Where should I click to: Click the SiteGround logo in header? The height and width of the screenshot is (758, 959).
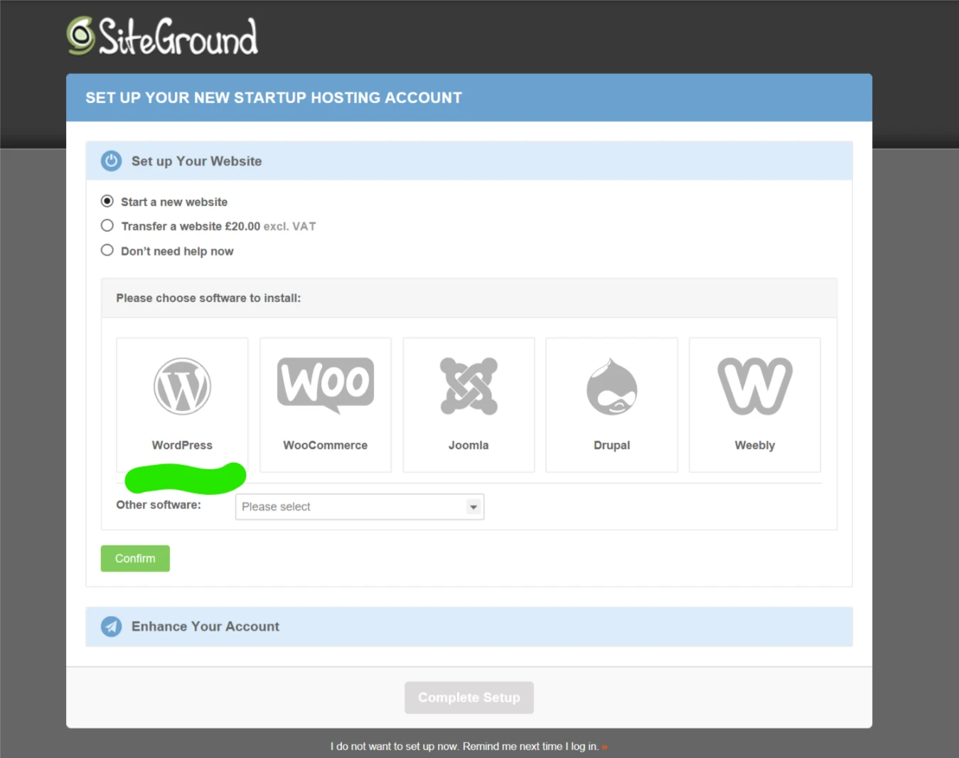(x=162, y=36)
